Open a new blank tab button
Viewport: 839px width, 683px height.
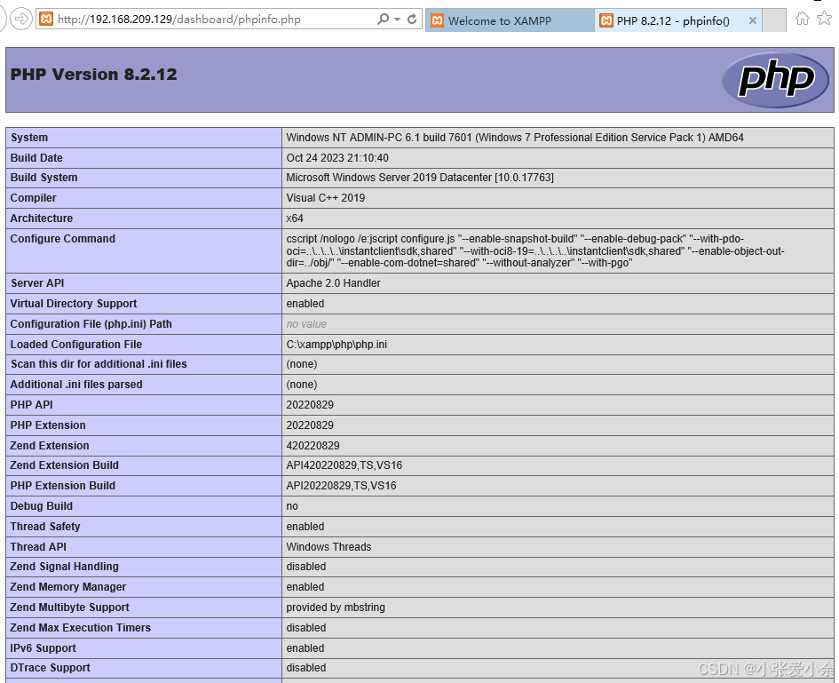click(x=773, y=21)
